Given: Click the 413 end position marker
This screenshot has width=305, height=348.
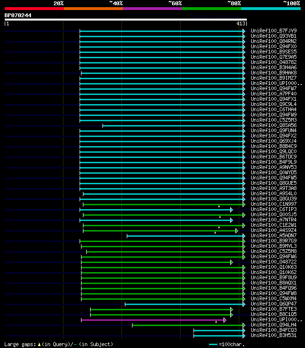Looking at the screenshot, I should (241, 23).
